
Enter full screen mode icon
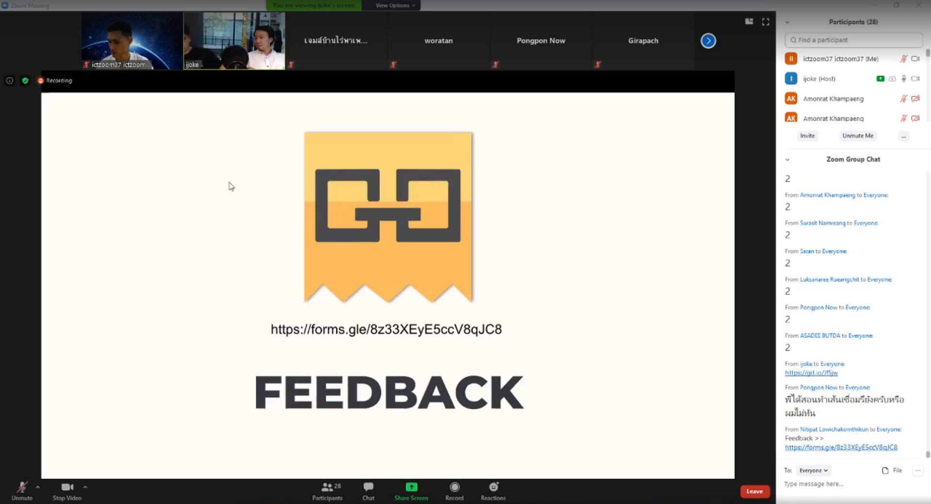766,21
